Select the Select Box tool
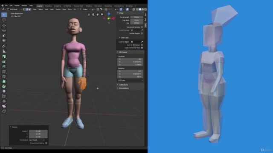 (x=4, y=15)
